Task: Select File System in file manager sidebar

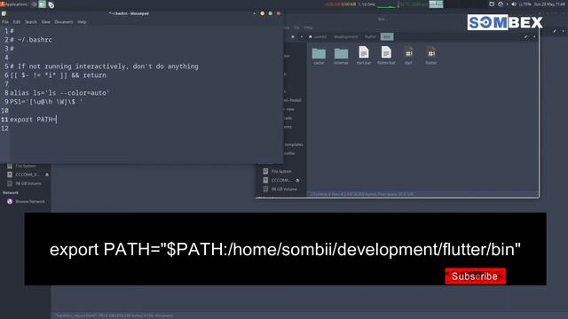Action: pyautogui.click(x=278, y=171)
